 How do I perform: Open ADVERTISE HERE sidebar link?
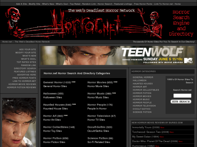(27, 75)
